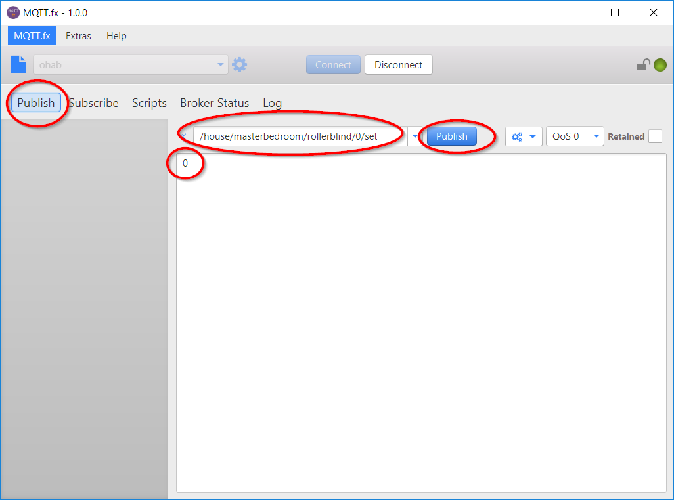The height and width of the screenshot is (500, 674).
Task: Open the MQTT.fx menu
Action: (32, 36)
